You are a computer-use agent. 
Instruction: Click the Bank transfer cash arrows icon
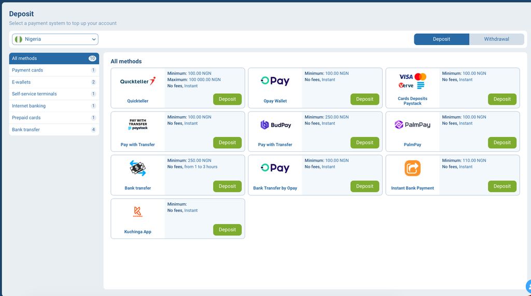coord(137,168)
